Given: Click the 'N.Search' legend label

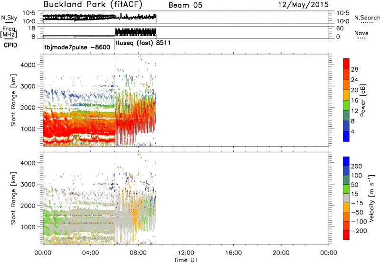Looking at the screenshot, I should point(367,18).
